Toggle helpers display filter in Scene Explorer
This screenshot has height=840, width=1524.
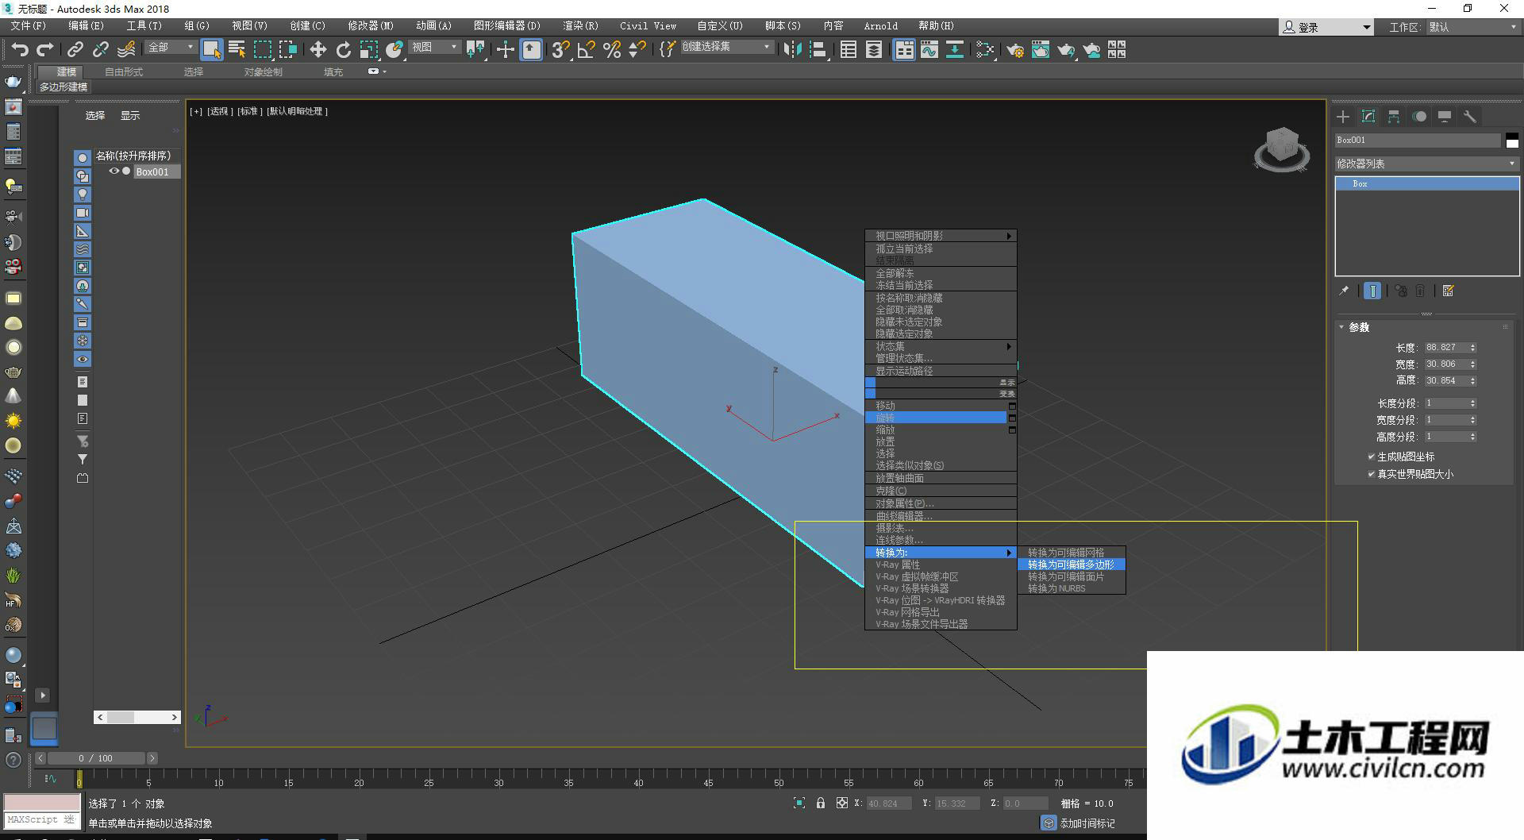click(83, 231)
